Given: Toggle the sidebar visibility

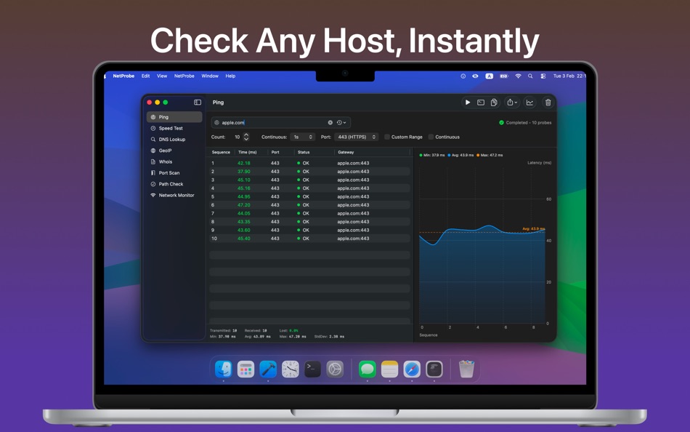Looking at the screenshot, I should (197, 102).
